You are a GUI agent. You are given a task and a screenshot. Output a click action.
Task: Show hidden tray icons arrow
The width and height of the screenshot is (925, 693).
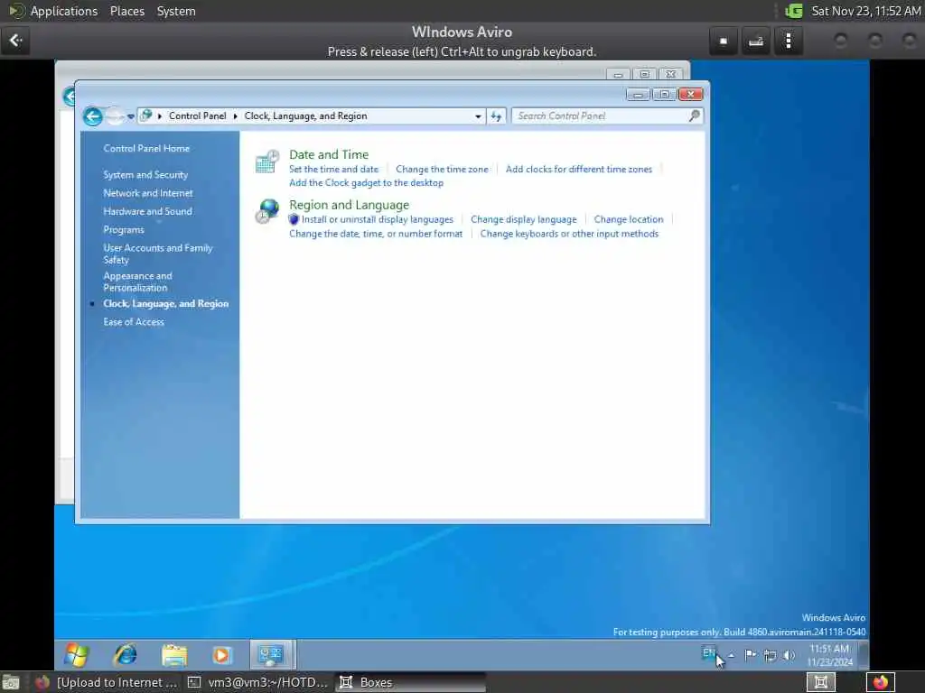tap(732, 655)
